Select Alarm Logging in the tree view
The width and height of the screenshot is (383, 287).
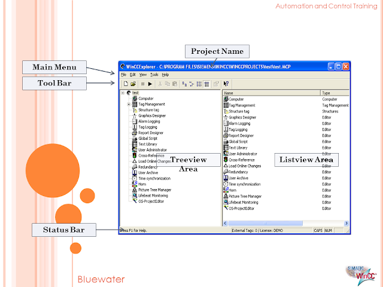[149, 121]
